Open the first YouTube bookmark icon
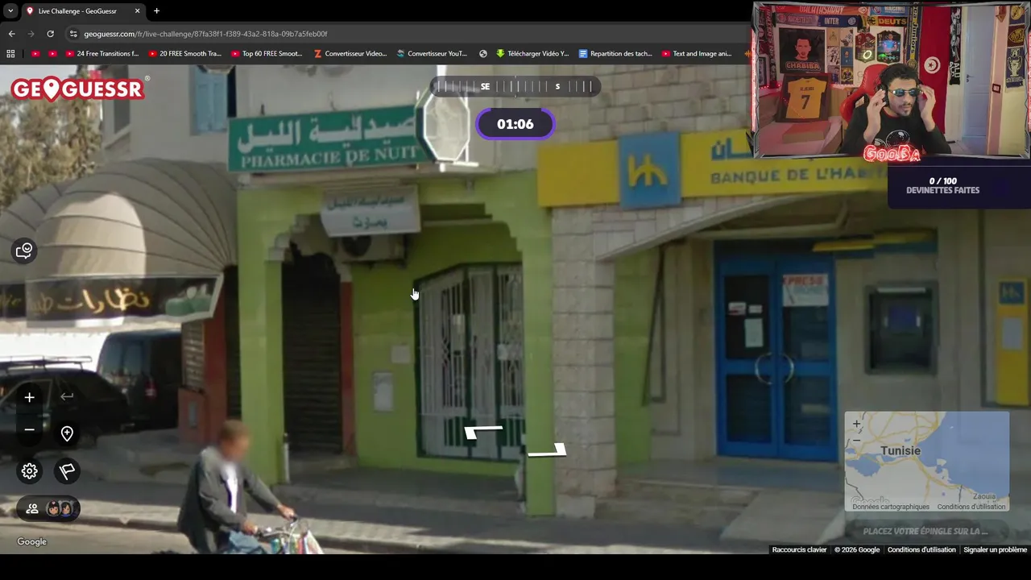This screenshot has height=580, width=1031. coord(35,54)
